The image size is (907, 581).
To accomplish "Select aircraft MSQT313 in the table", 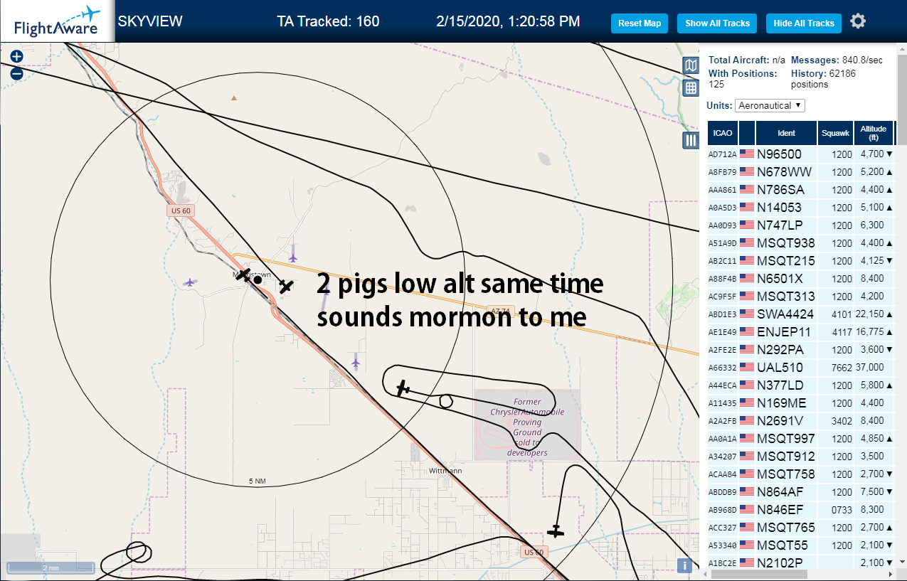I will pyautogui.click(x=801, y=296).
